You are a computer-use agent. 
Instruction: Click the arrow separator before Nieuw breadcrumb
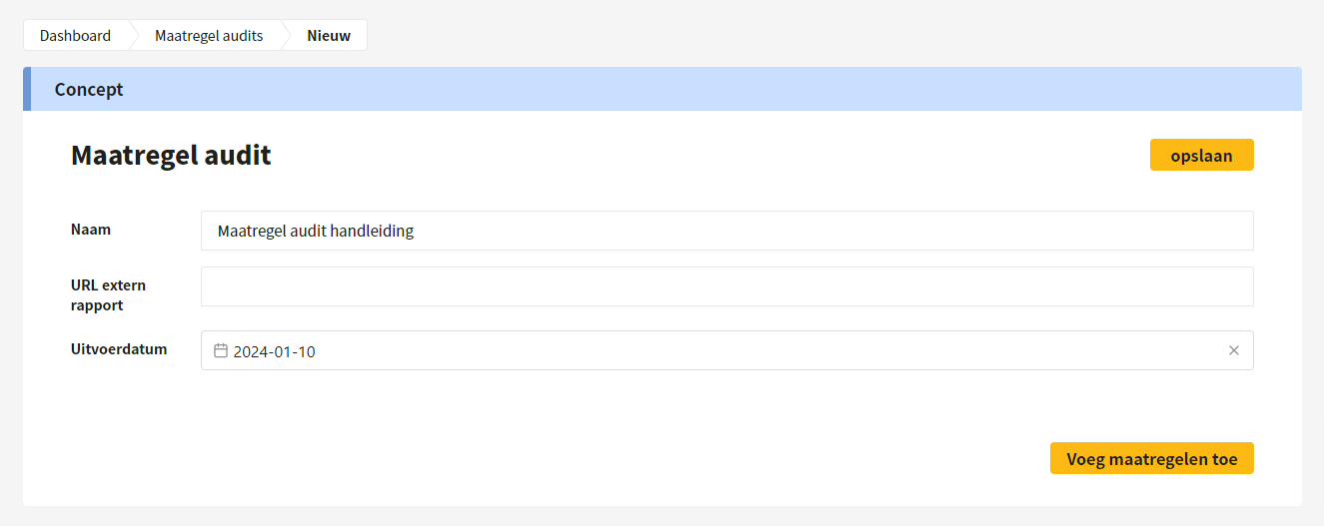[x=286, y=35]
